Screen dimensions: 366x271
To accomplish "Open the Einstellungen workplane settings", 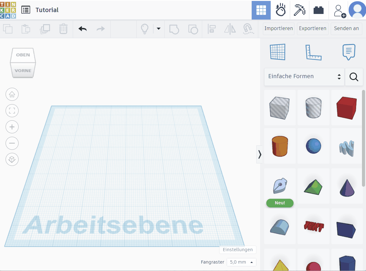I will coord(237,250).
